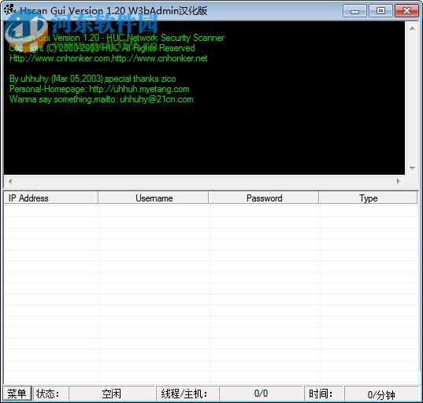Image resolution: width=423 pixels, height=403 pixels.
Task: Minimize the Hscan window
Action: pos(354,11)
